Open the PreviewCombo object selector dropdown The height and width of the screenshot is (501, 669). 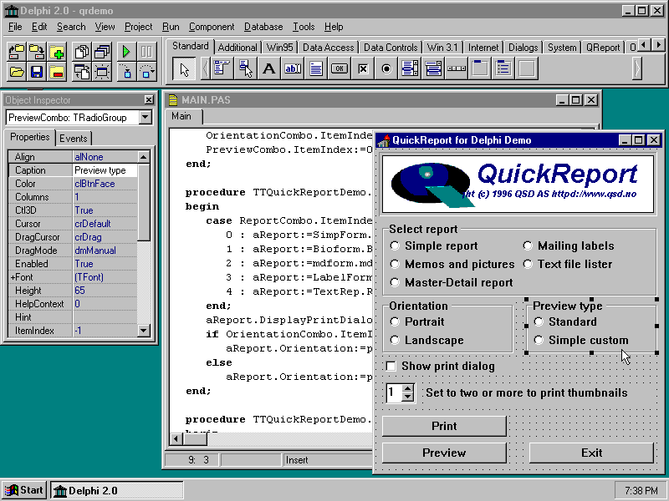pos(146,118)
